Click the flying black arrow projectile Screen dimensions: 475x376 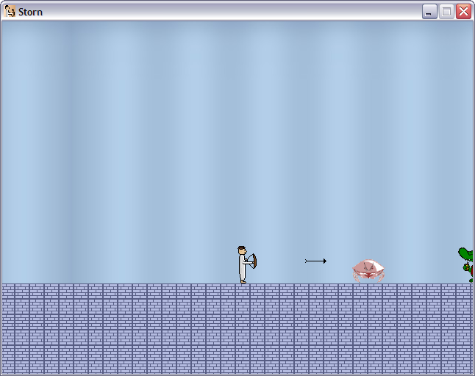coord(315,261)
